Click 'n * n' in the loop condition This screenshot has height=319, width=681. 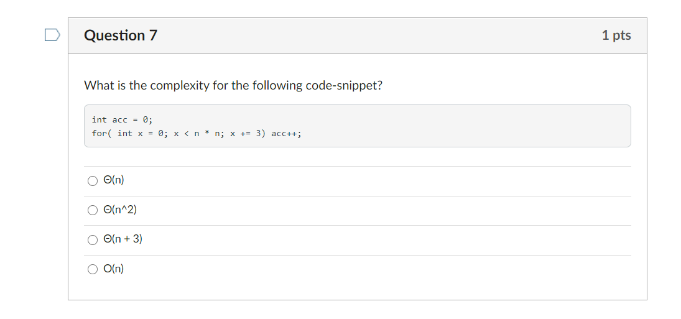[206, 133]
